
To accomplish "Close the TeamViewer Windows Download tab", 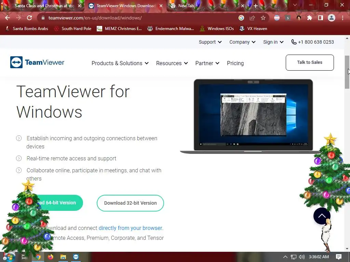I will point(161,6).
